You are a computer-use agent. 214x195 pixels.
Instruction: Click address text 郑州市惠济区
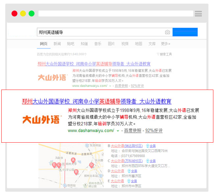pyautogui.click(x=131, y=176)
